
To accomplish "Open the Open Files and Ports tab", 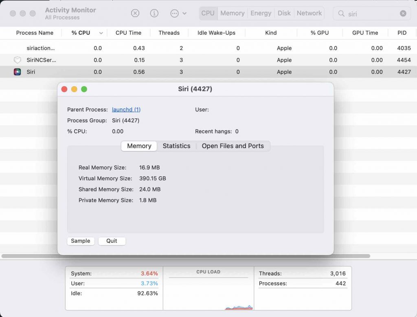I will click(233, 146).
